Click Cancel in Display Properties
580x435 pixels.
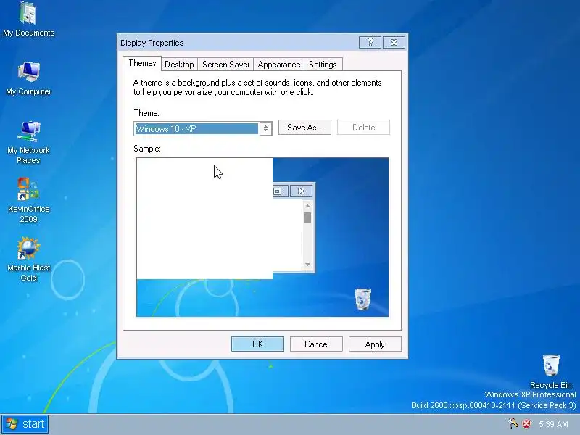pyautogui.click(x=316, y=344)
